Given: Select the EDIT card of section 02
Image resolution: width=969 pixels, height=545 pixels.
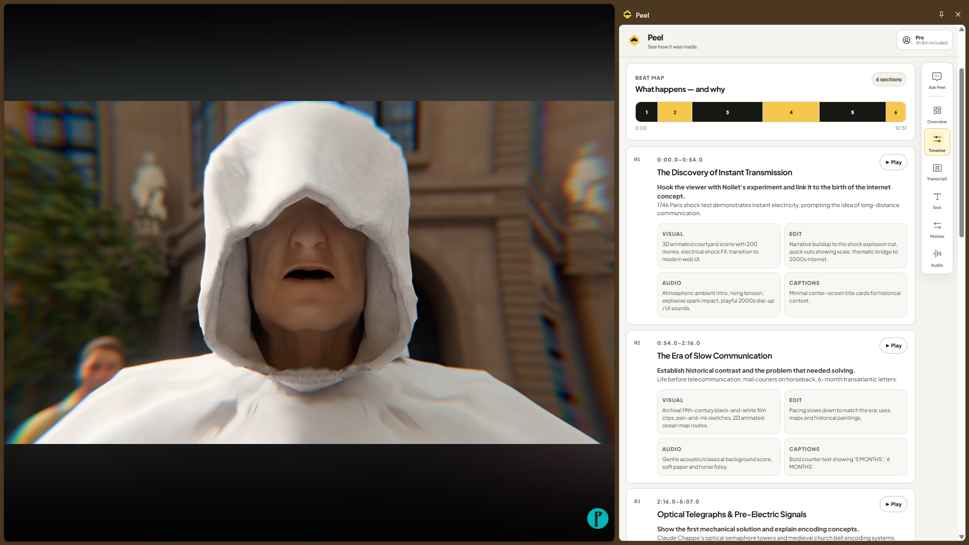Looking at the screenshot, I should 845,412.
